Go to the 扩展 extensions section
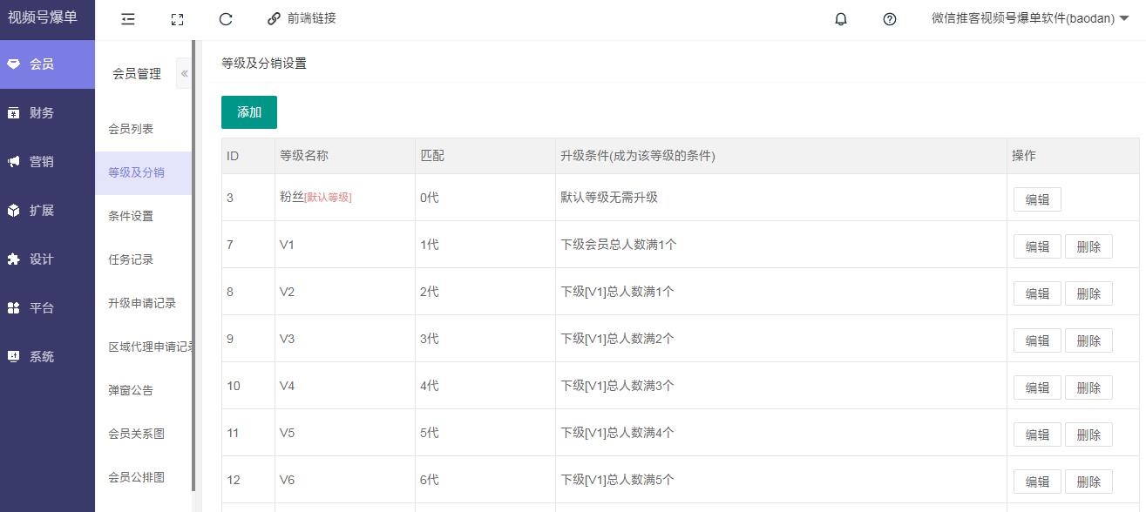 click(42, 211)
